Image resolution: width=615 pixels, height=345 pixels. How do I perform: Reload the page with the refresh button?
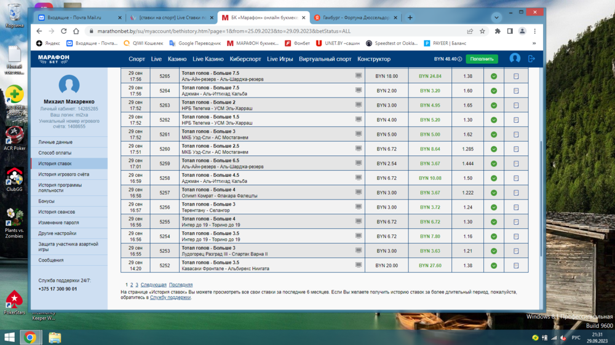(63, 31)
